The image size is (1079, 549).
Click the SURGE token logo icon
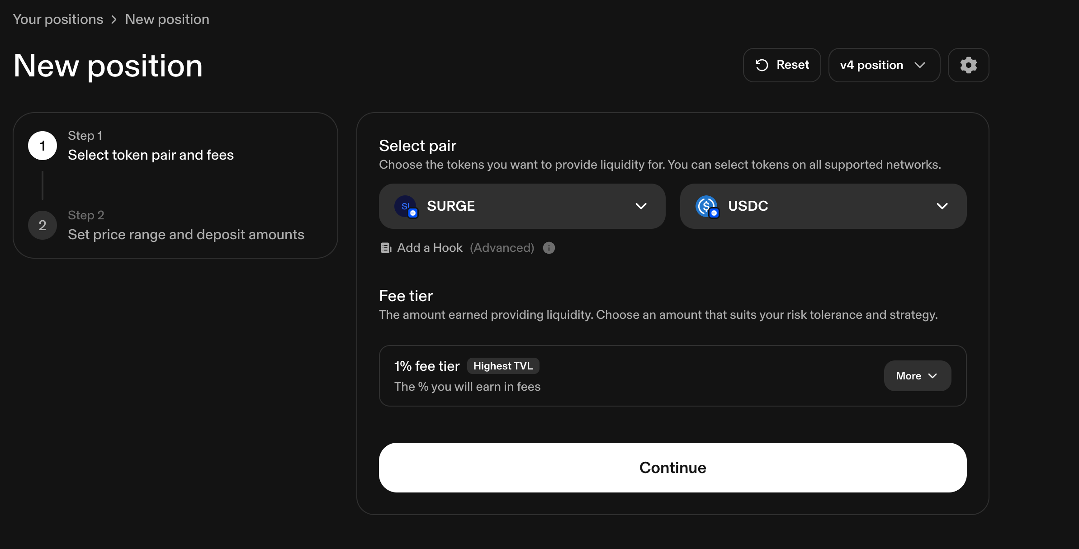tap(406, 206)
